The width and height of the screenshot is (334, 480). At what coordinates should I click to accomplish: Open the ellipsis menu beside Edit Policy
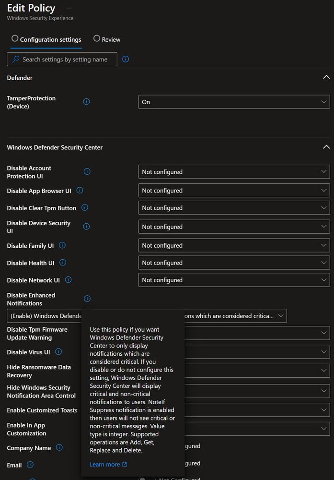(69, 8)
